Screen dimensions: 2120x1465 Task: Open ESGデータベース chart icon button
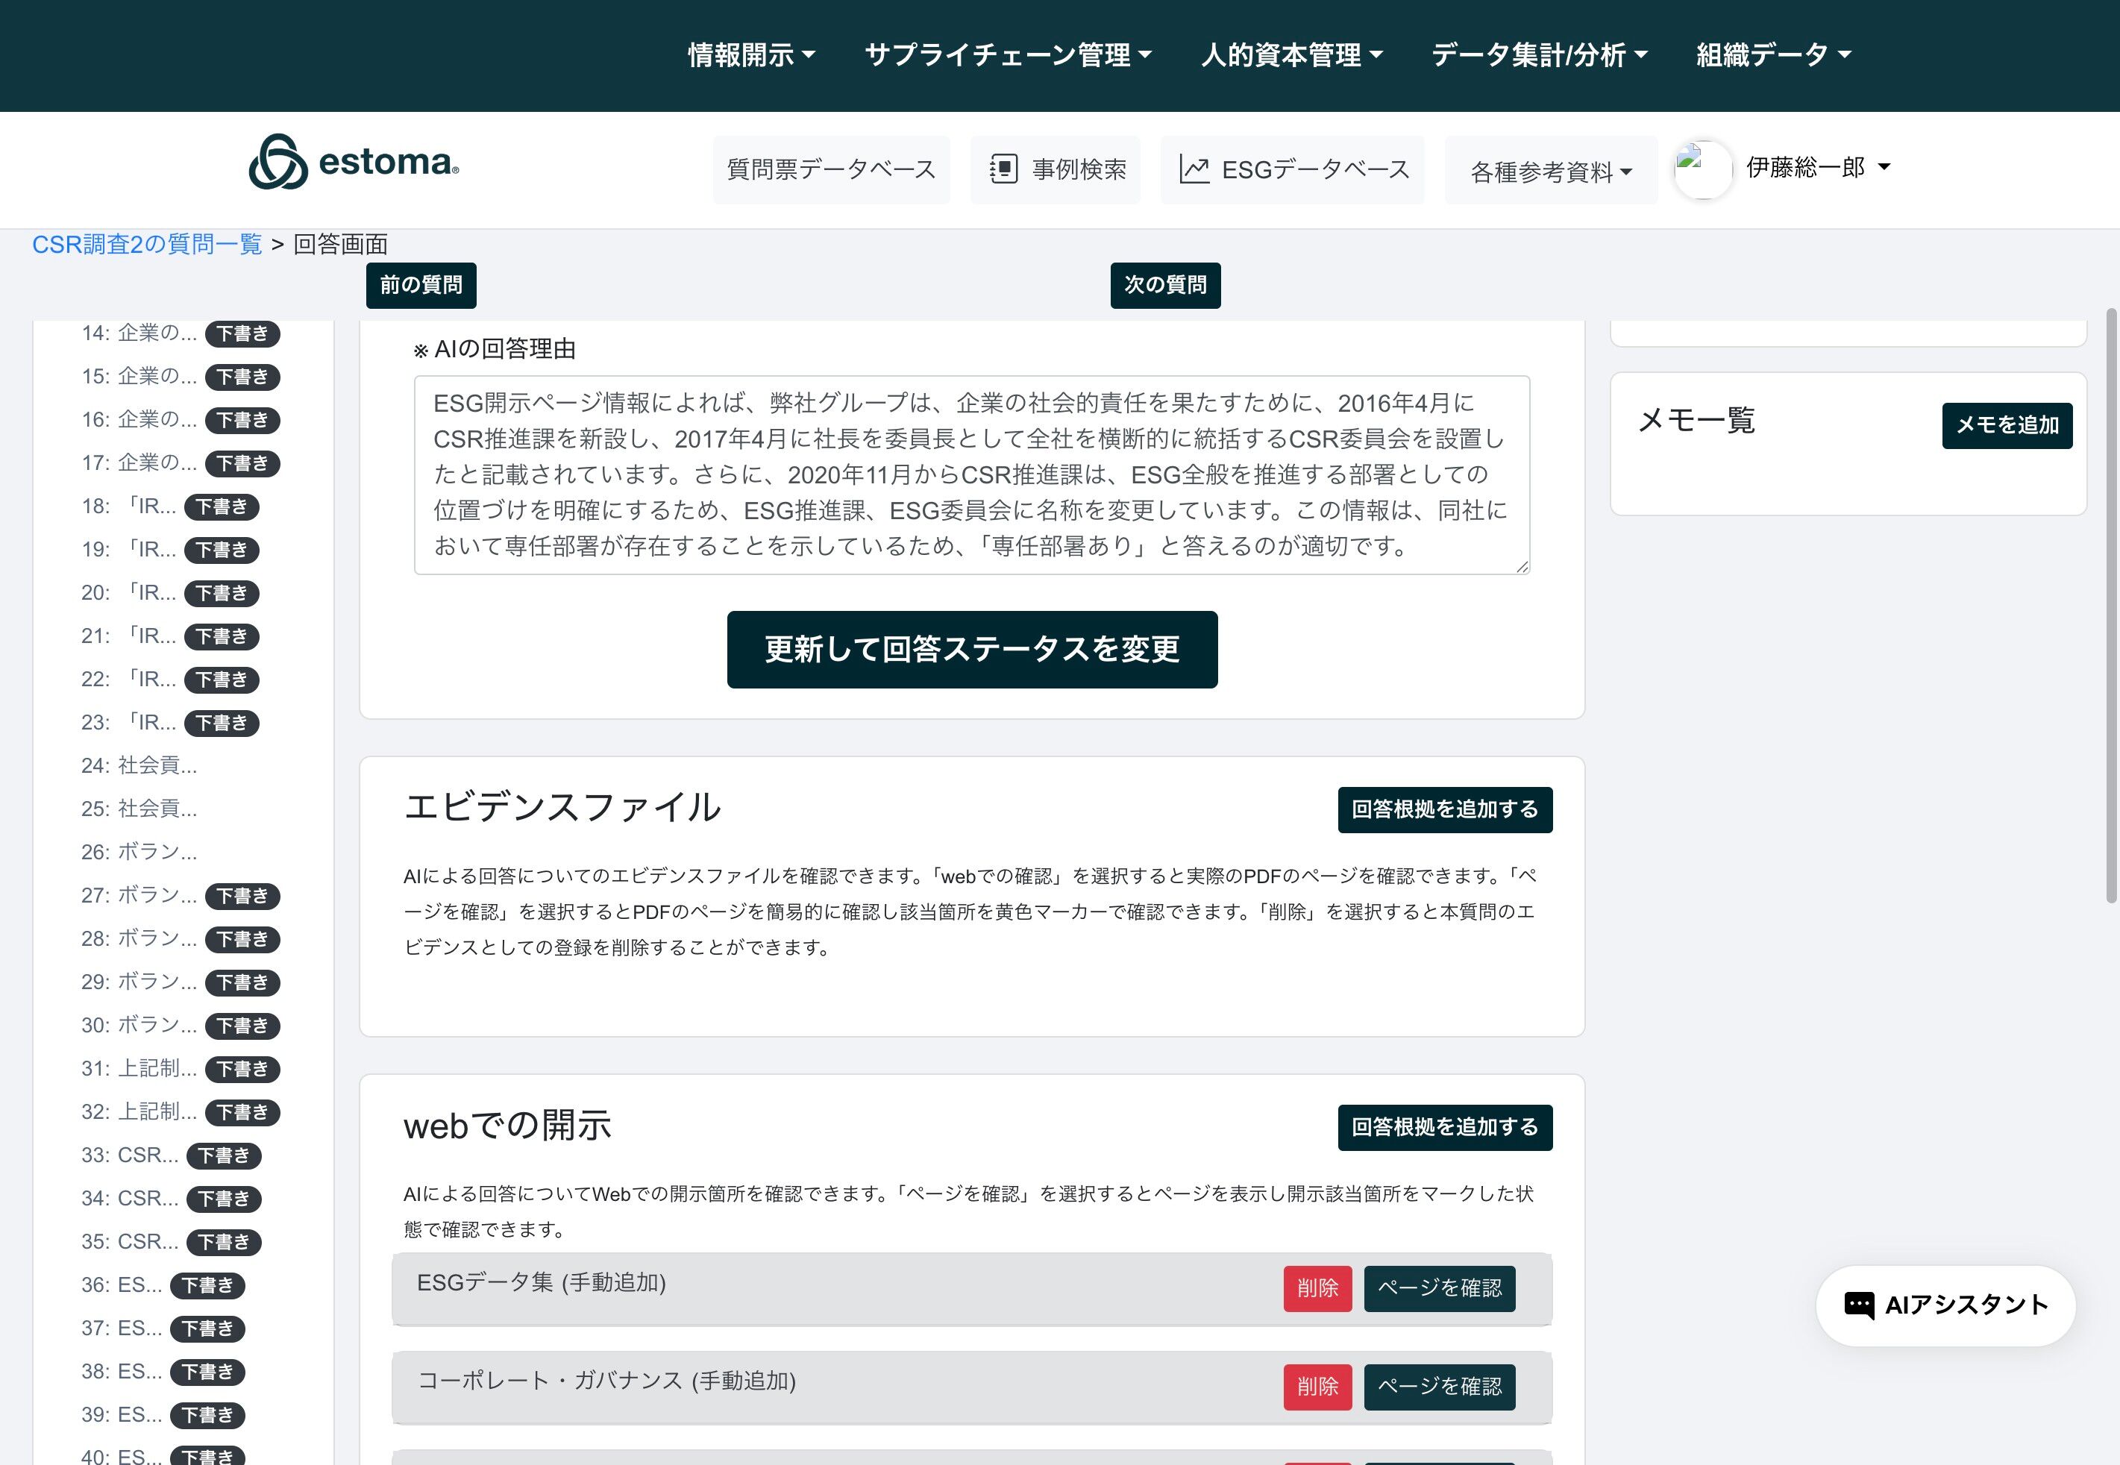coord(1292,170)
